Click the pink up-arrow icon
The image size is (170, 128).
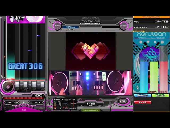(24, 109)
